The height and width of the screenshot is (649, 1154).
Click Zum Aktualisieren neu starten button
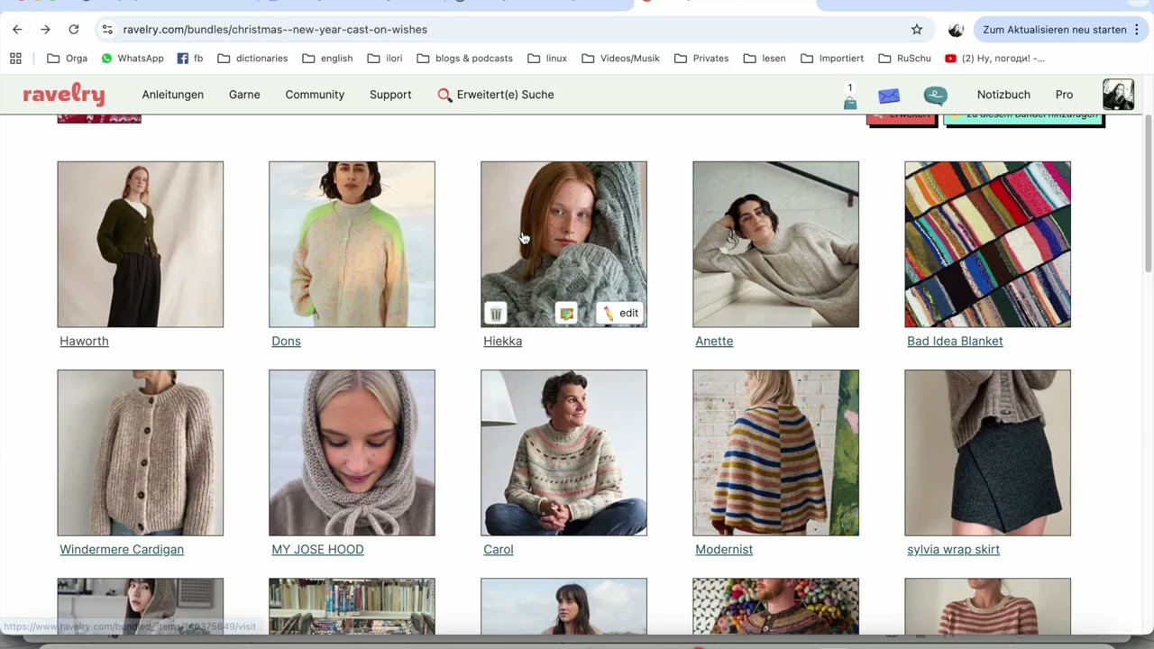pos(1054,30)
